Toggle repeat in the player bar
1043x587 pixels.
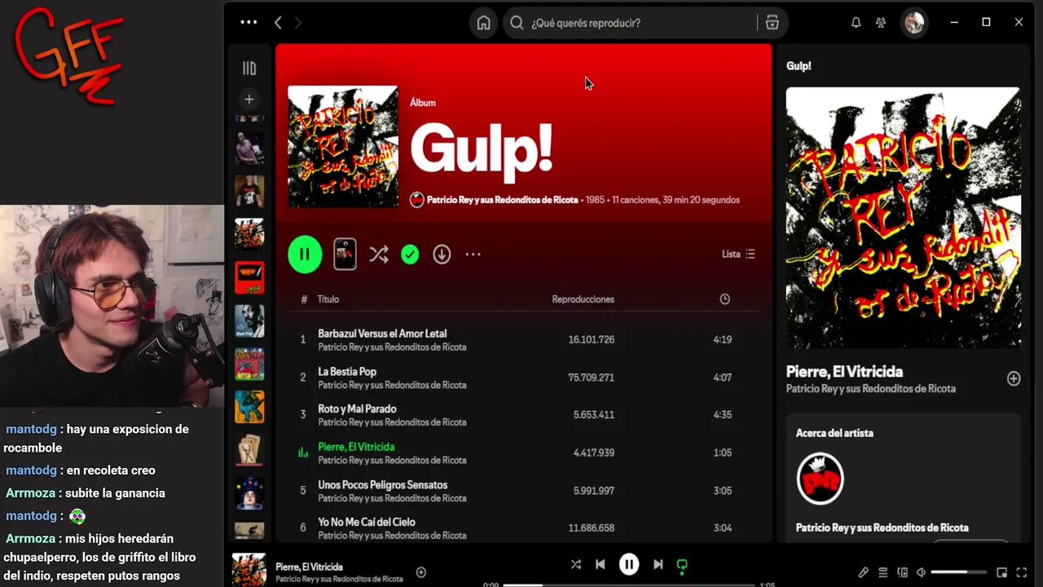pyautogui.click(x=683, y=564)
